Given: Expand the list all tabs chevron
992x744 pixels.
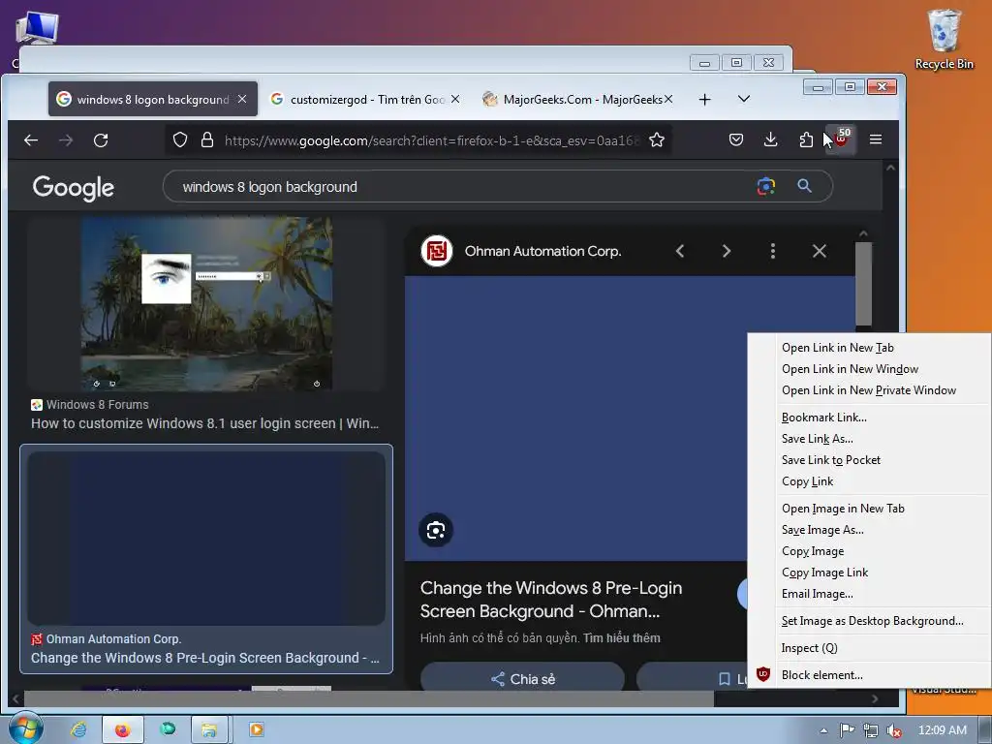Looking at the screenshot, I should click(x=744, y=99).
